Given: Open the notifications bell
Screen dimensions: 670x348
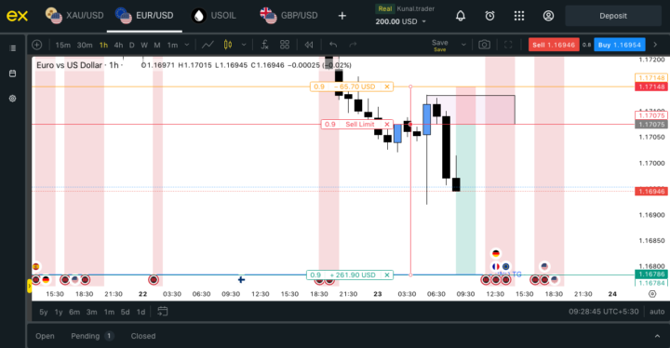Looking at the screenshot, I should [461, 16].
